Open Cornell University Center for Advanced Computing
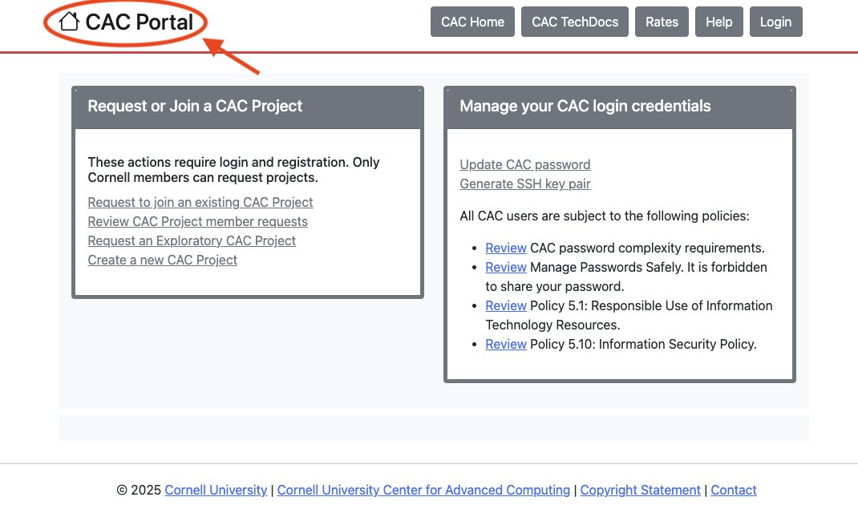This screenshot has height=509, width=858. point(423,490)
